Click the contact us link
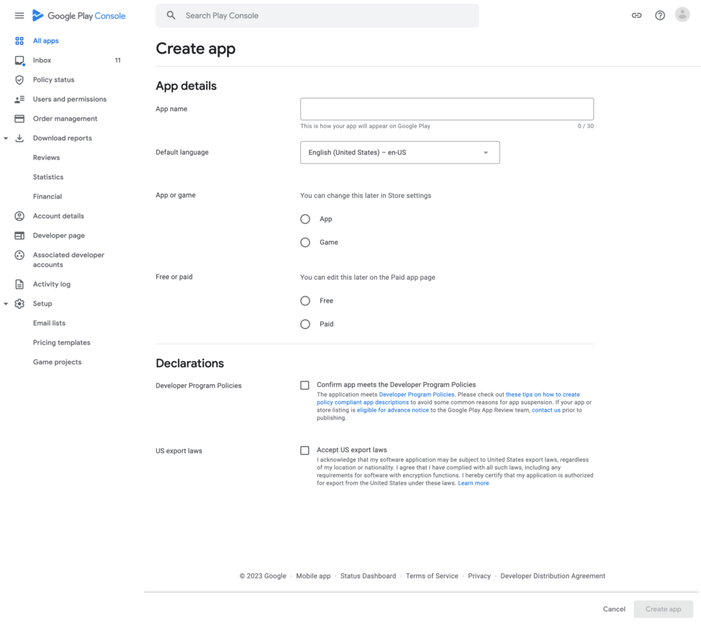 (x=546, y=410)
